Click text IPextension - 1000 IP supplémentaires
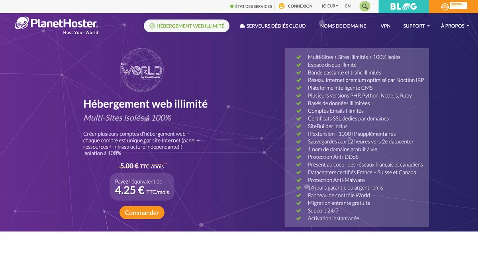Screen dimensions: 478x253 coord(352,134)
